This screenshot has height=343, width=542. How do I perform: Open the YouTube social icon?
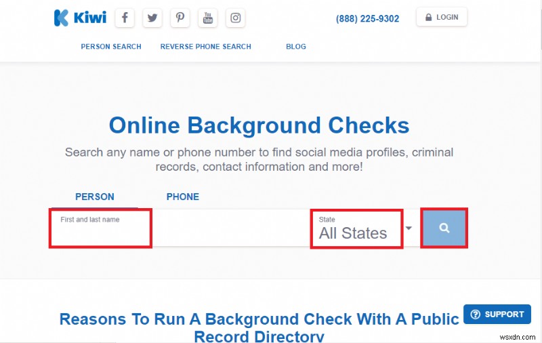point(208,18)
